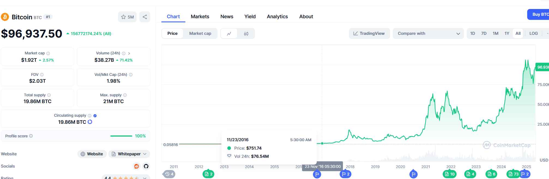Switch to the News tab
The image size is (549, 179).
(x=227, y=17)
